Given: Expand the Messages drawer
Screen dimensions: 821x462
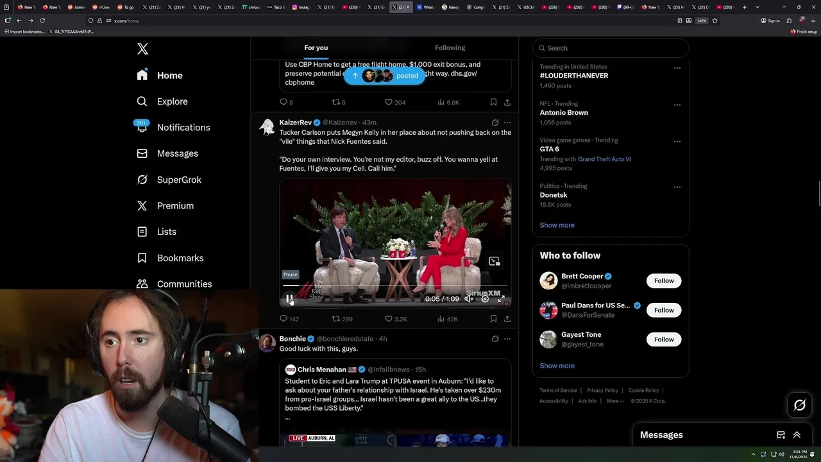Looking at the screenshot, I should pyautogui.click(x=797, y=434).
